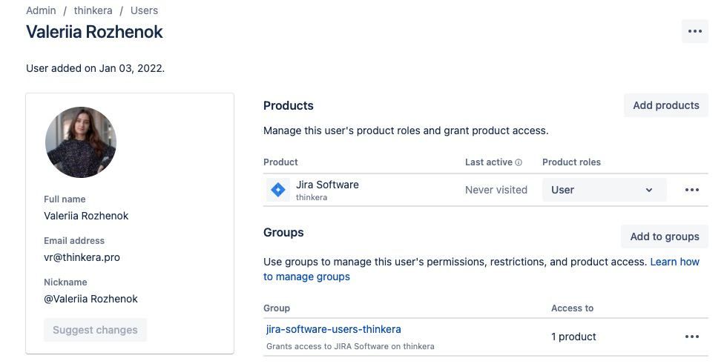Open more options for Jira Software row
Viewport: 727px width, 364px height.
click(x=691, y=190)
